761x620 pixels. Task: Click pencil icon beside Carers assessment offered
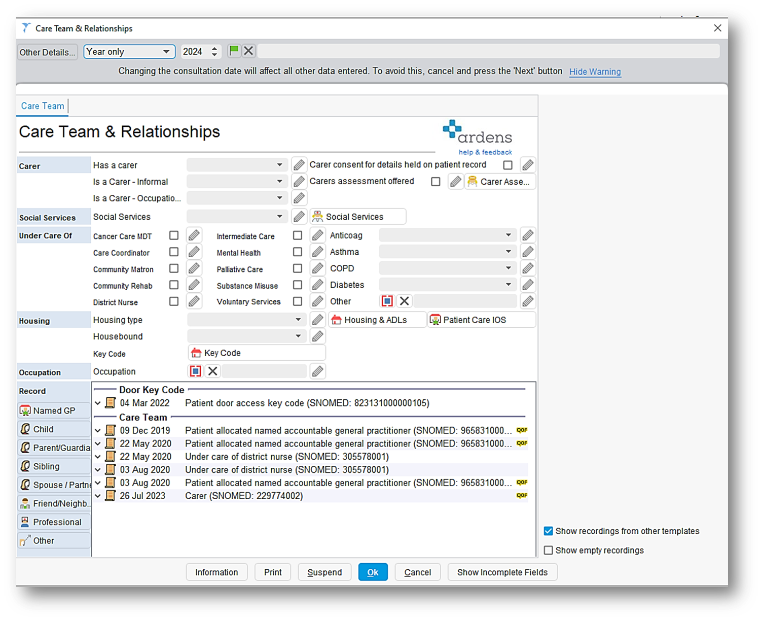[456, 182]
